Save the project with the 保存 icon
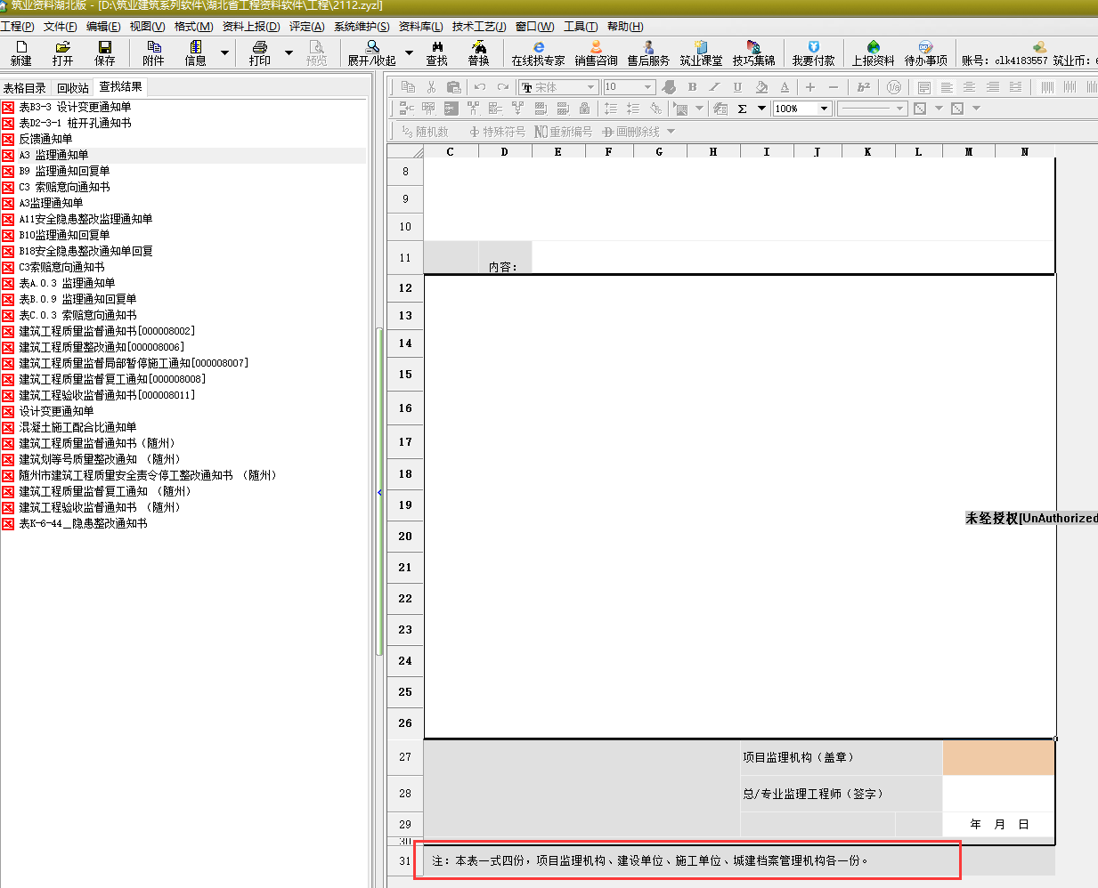This screenshot has width=1098, height=888. [x=104, y=52]
